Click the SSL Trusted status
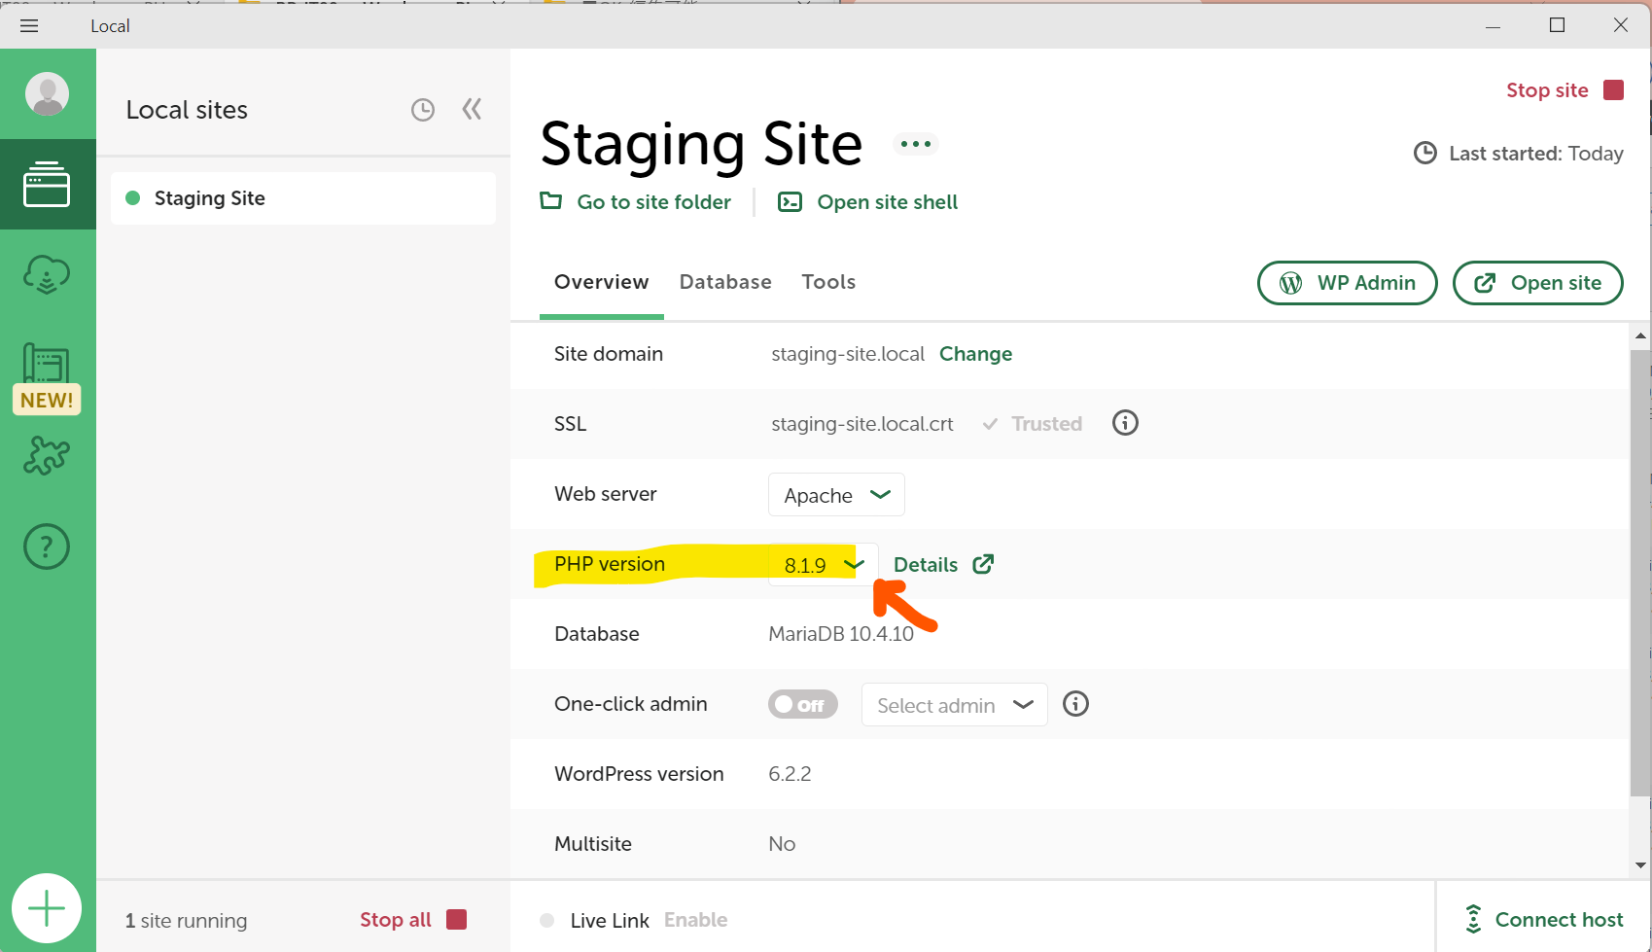1652x952 pixels. (1032, 424)
